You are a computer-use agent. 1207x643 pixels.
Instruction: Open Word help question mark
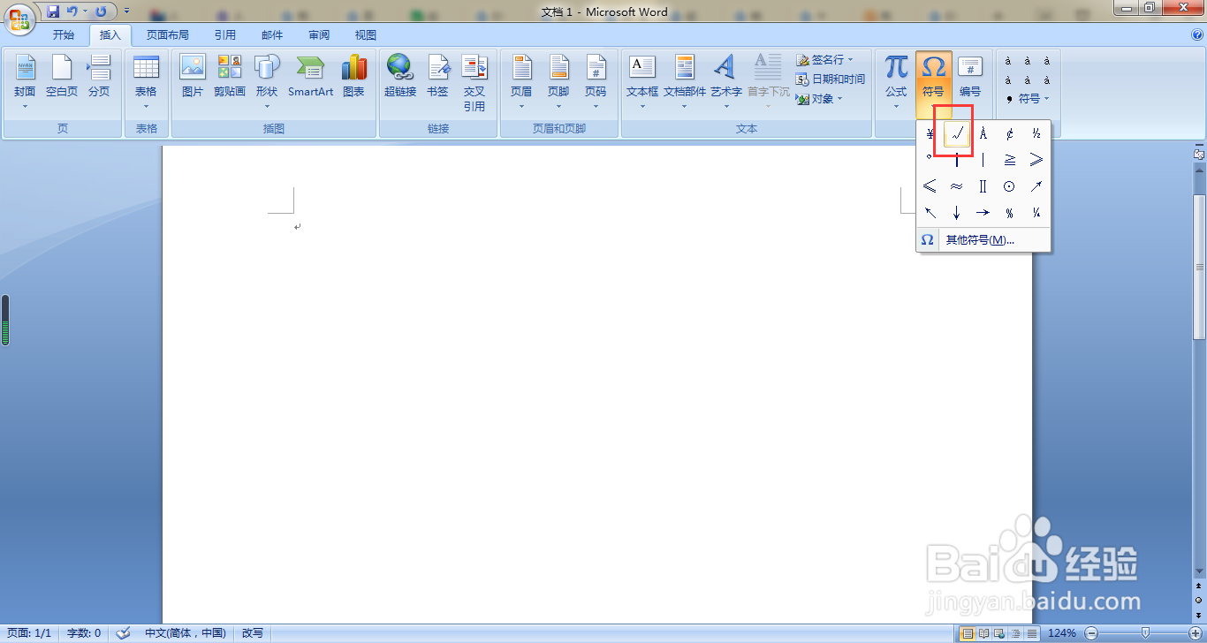[1197, 34]
